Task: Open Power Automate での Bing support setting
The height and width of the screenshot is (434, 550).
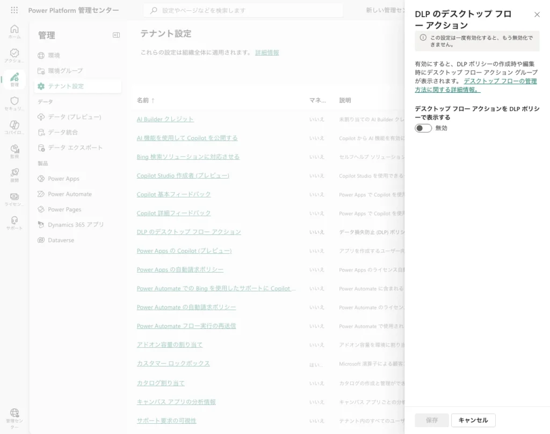Action: click(216, 289)
